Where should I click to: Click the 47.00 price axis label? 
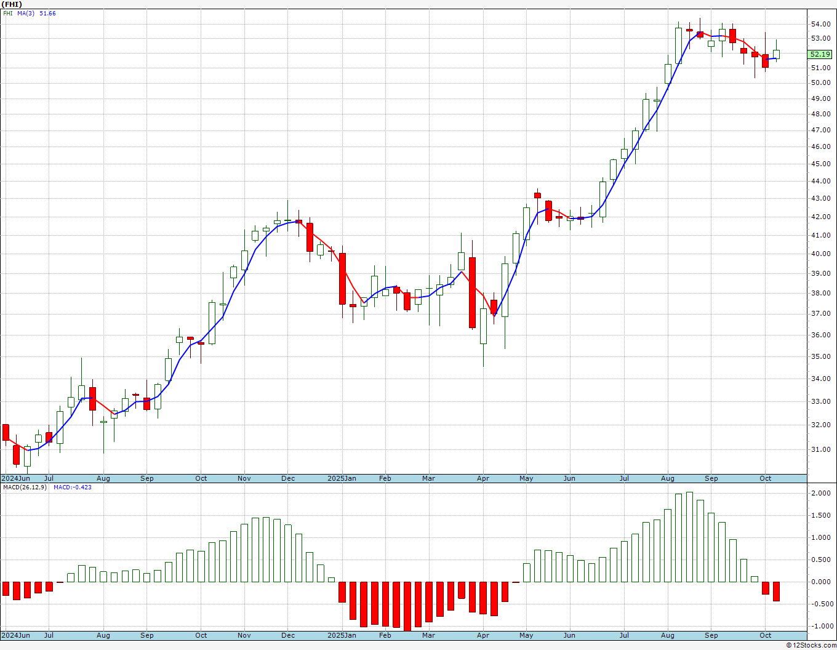(x=820, y=130)
